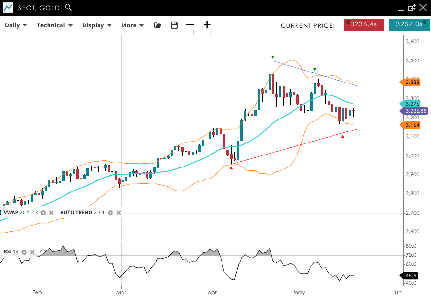Image resolution: width=431 pixels, height=298 pixels.
Task: Open a saved chart with folder icon
Action: [x=158, y=25]
